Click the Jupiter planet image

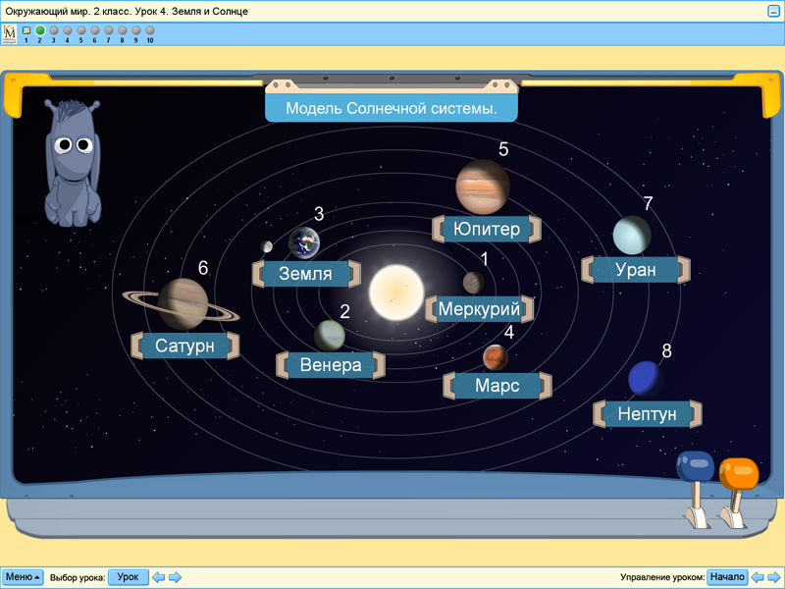pyautogui.click(x=483, y=187)
